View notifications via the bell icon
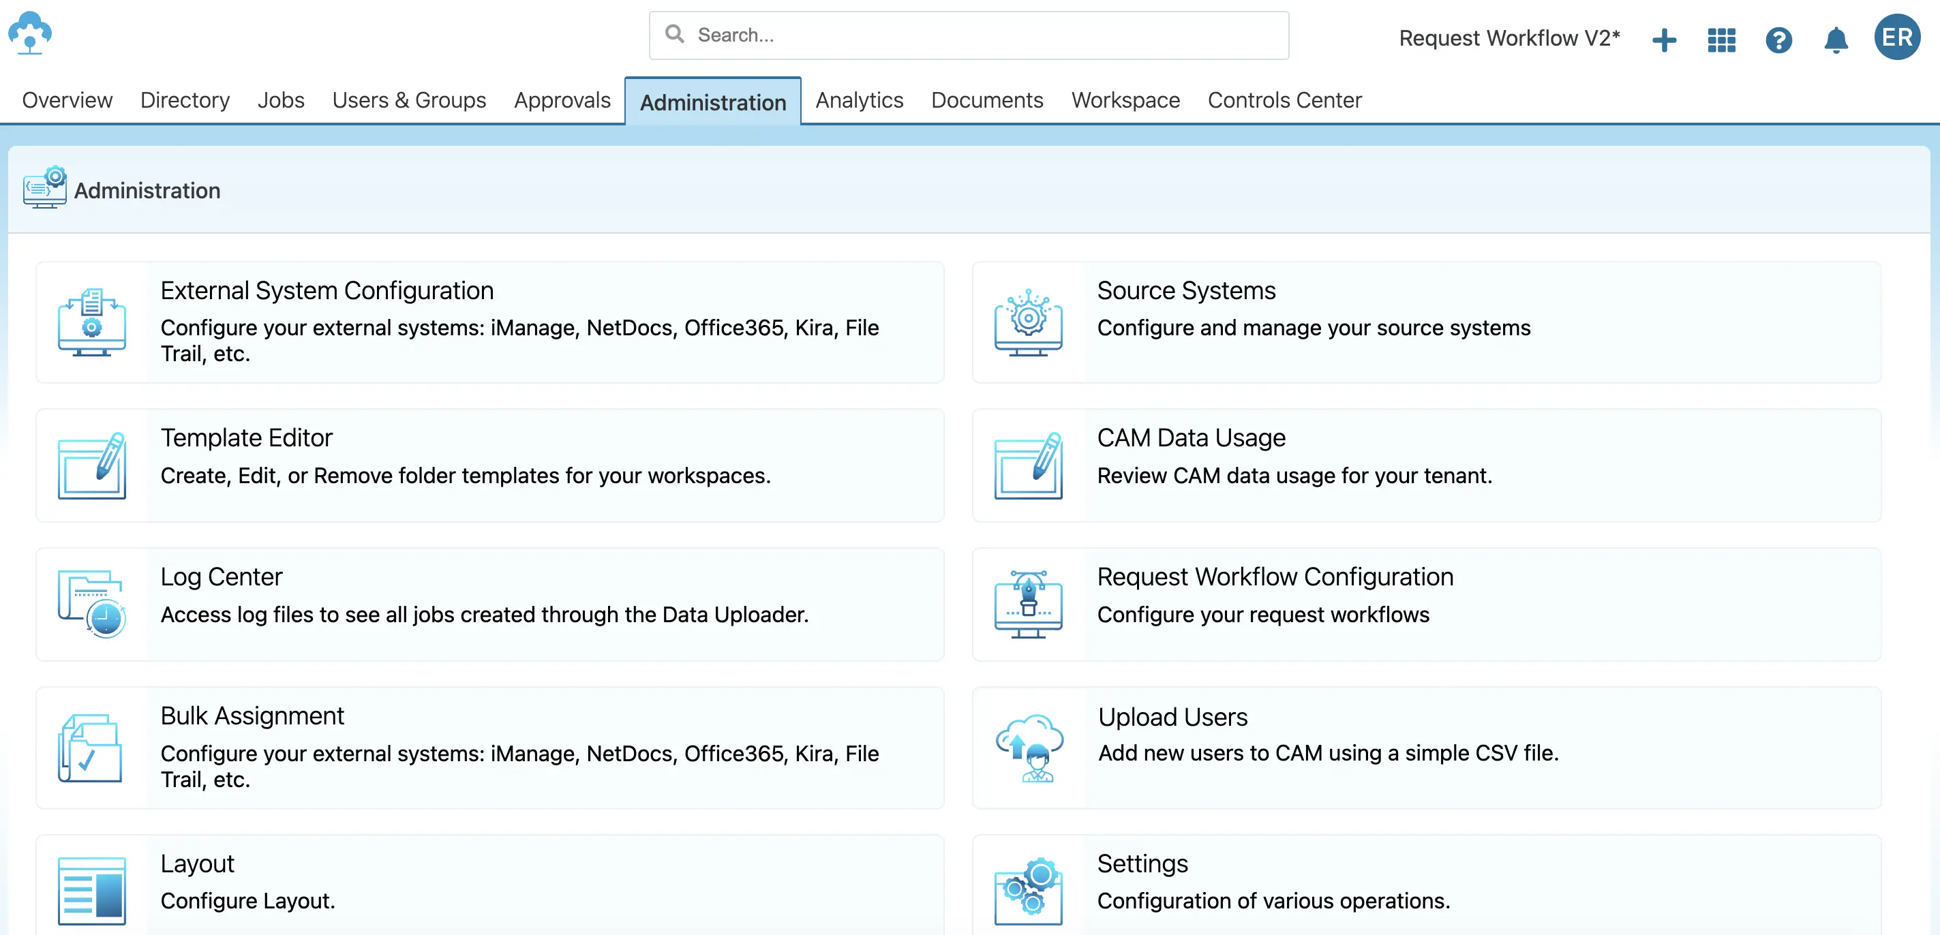1940x935 pixels. click(1834, 40)
